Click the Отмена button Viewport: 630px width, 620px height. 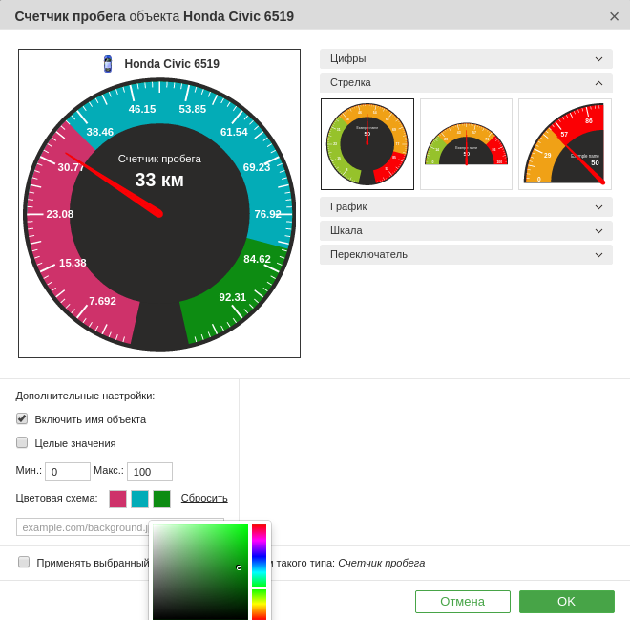tap(462, 602)
